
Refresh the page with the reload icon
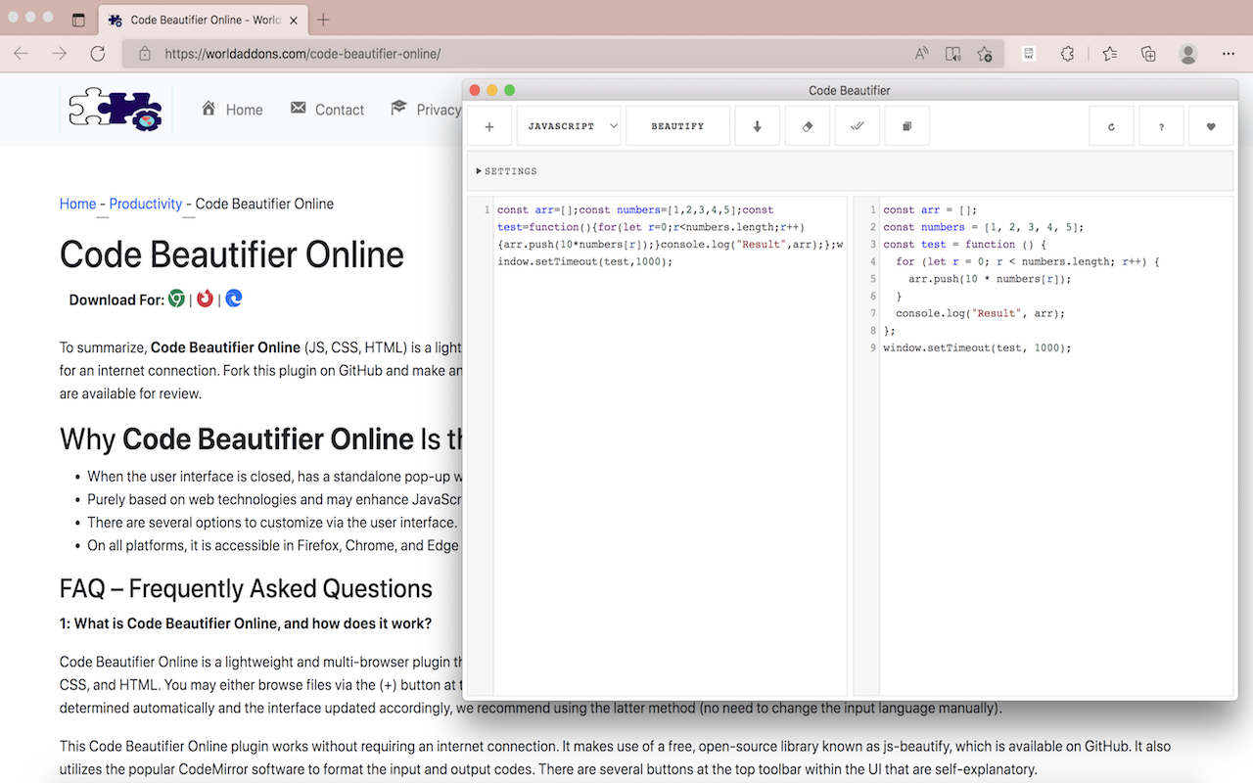point(97,54)
